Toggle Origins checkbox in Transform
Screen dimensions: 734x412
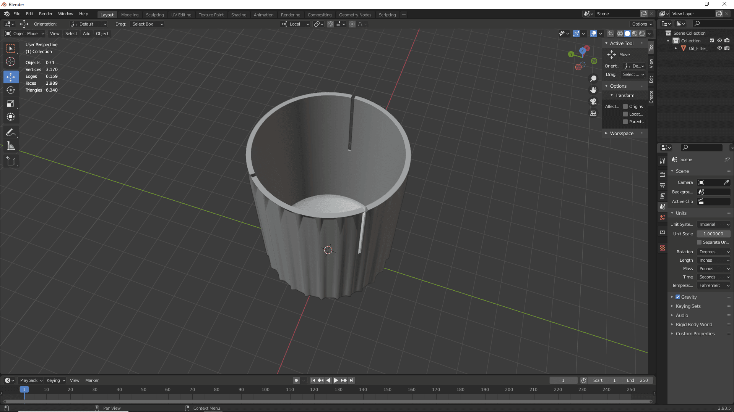625,106
